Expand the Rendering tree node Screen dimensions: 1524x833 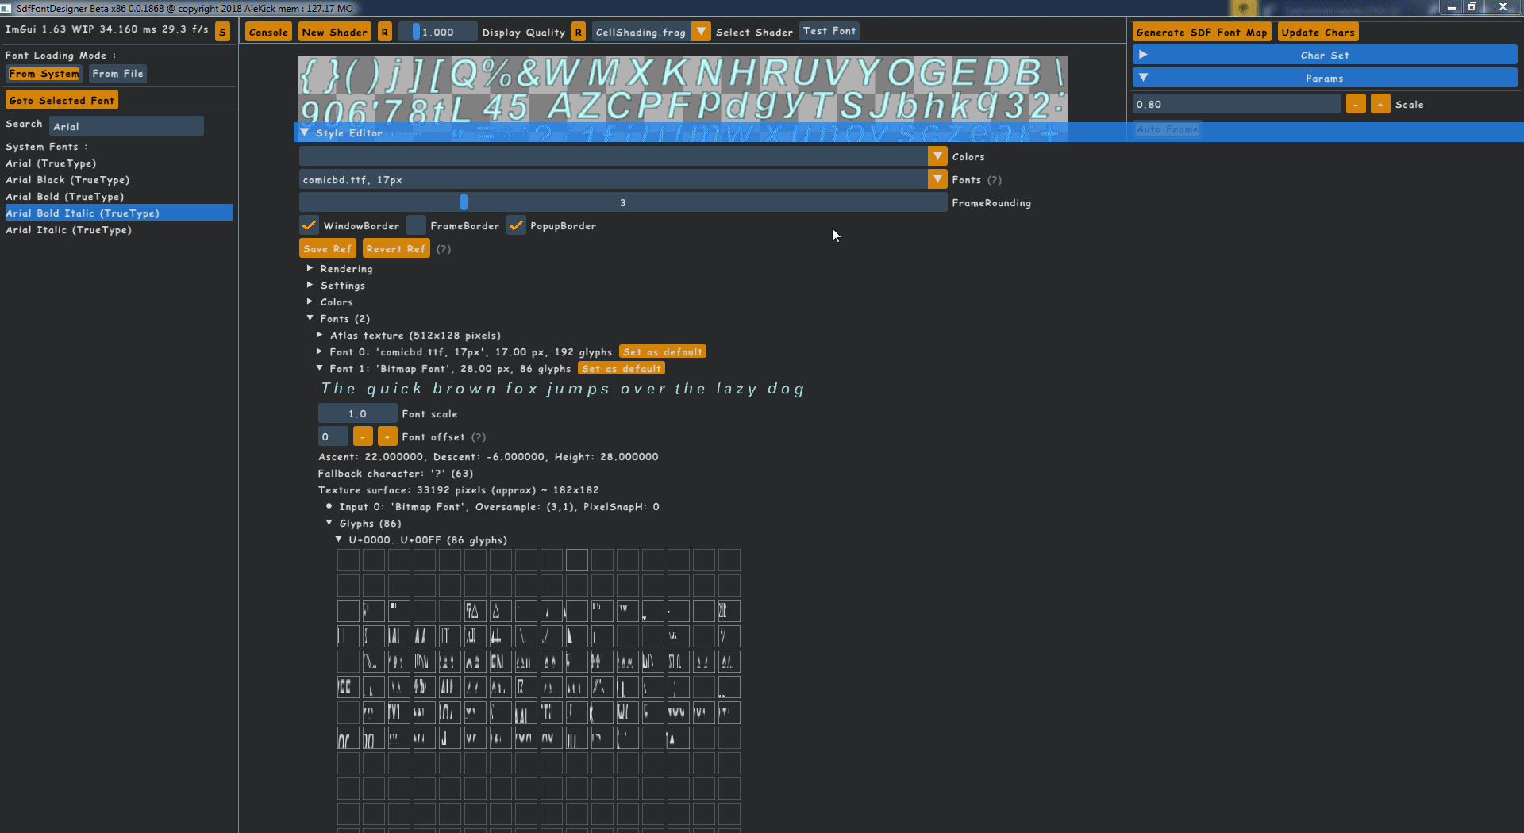(310, 268)
